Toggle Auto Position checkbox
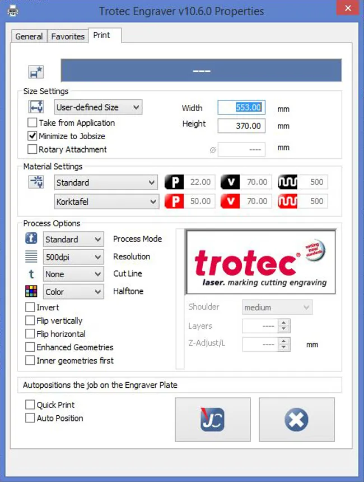364x482 pixels. click(30, 418)
